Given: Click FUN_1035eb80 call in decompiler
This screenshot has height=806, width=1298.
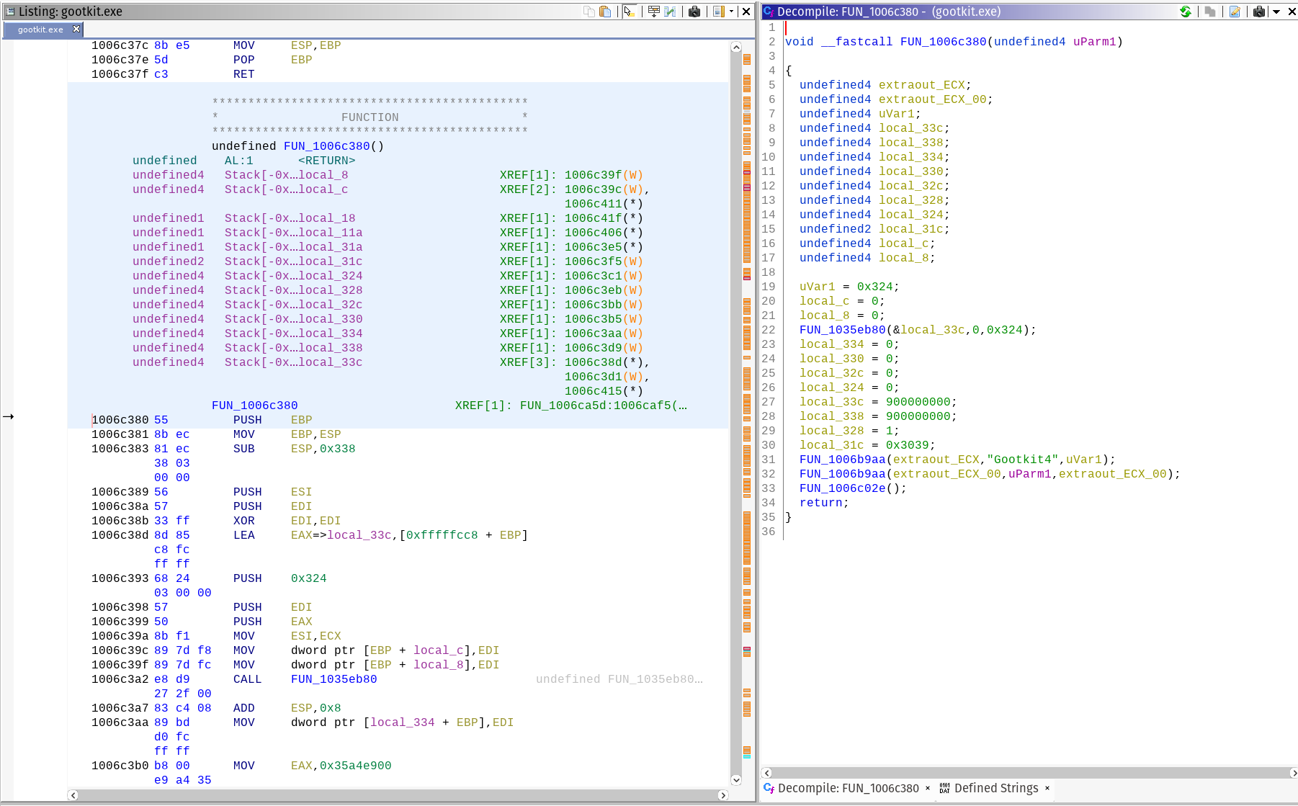Looking at the screenshot, I should click(842, 330).
